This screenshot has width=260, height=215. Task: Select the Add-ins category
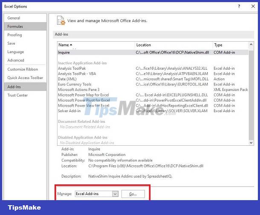click(25, 87)
